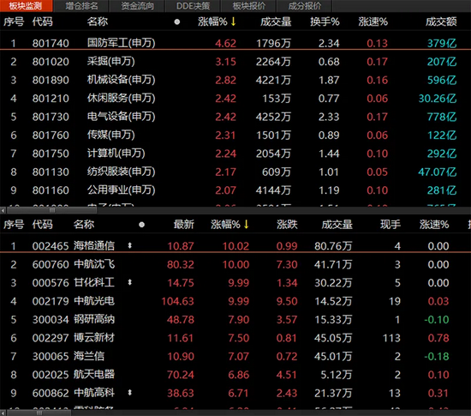Sort stock table by 现手 header
471x416 pixels.
(x=391, y=225)
